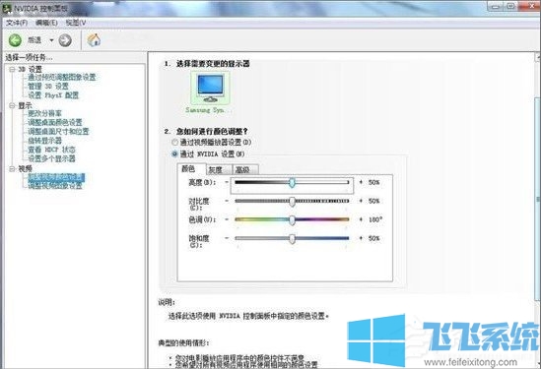Open the 编辑(E) menu

46,23
